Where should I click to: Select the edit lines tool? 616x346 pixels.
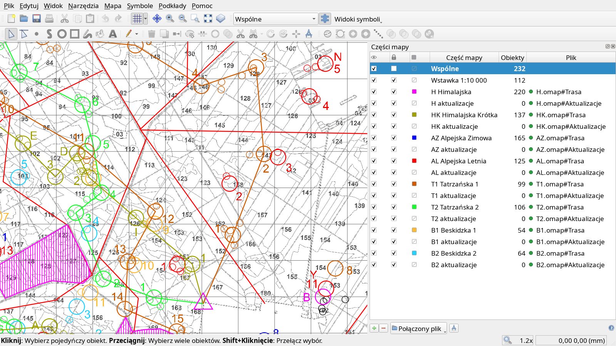point(24,34)
